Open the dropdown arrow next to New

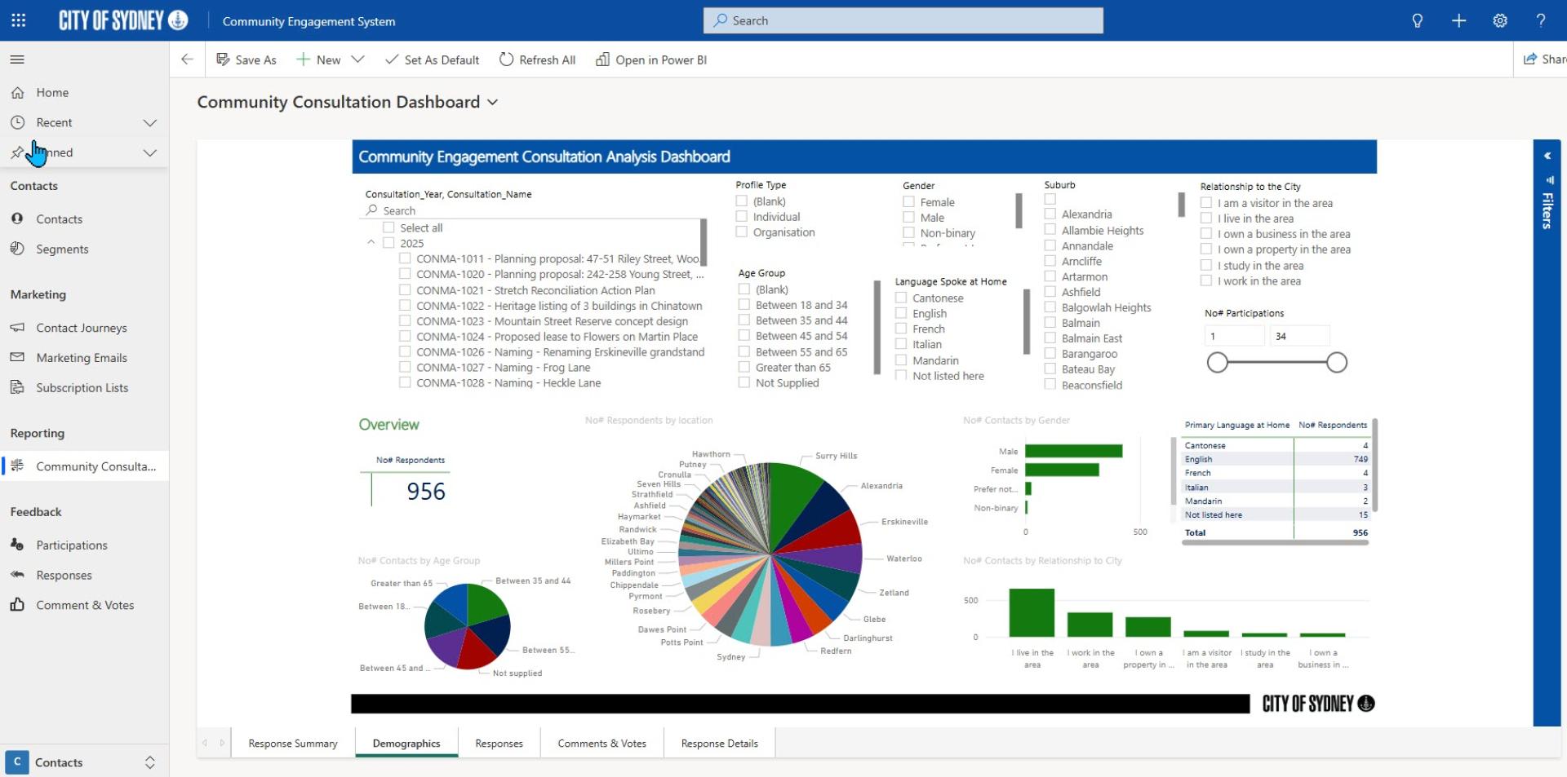click(357, 60)
